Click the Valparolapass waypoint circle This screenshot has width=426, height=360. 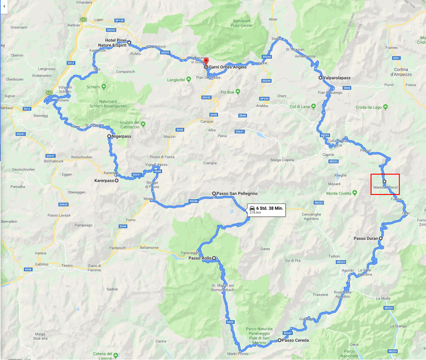pyautogui.click(x=320, y=78)
